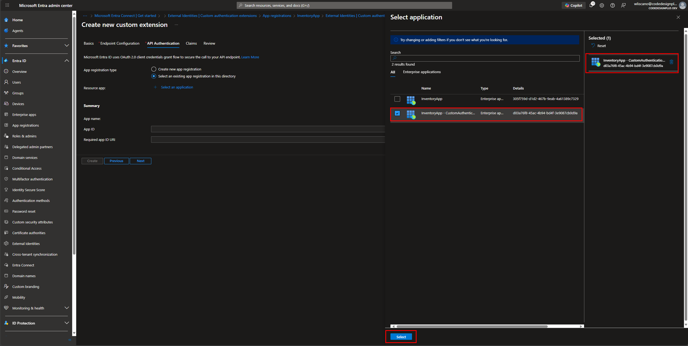Screen dimensions: 688x346
Task: Expand Monitoring & health section
Action: point(67,308)
